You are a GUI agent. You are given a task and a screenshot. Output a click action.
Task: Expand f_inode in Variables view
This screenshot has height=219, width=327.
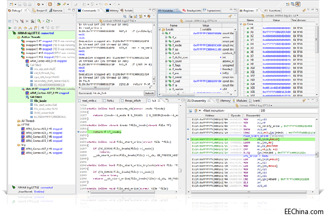pyautogui.click(x=166, y=45)
